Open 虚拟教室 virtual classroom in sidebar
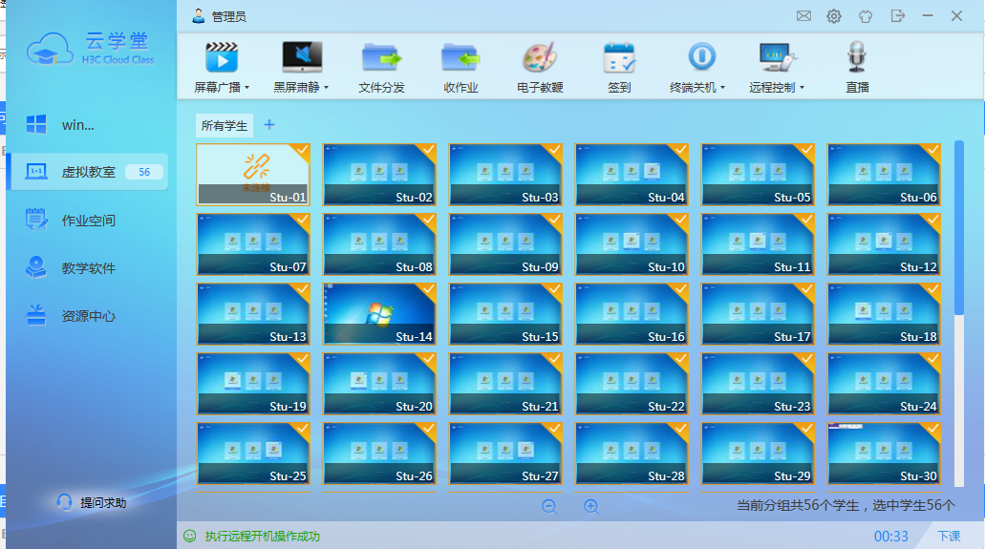The width and height of the screenshot is (985, 549). (88, 172)
